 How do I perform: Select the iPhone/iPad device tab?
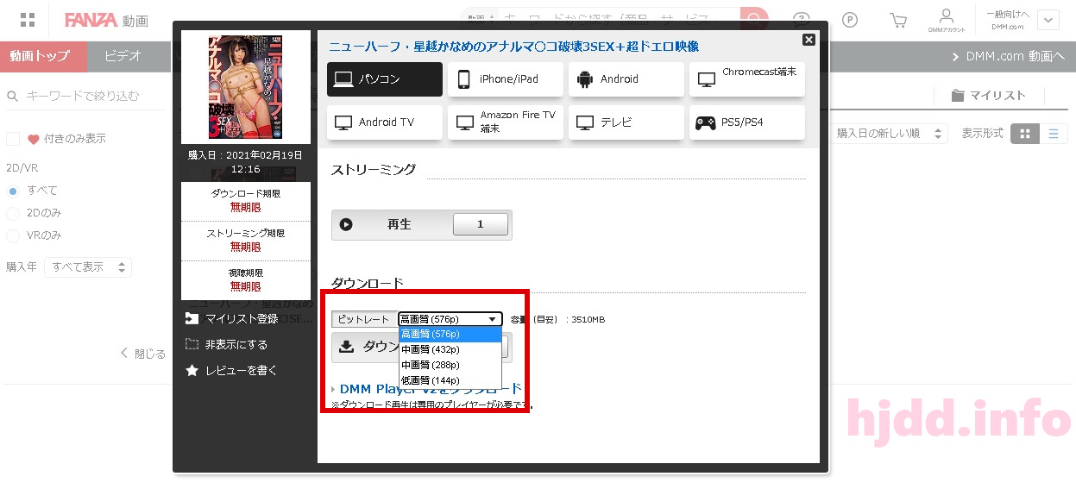(x=506, y=79)
